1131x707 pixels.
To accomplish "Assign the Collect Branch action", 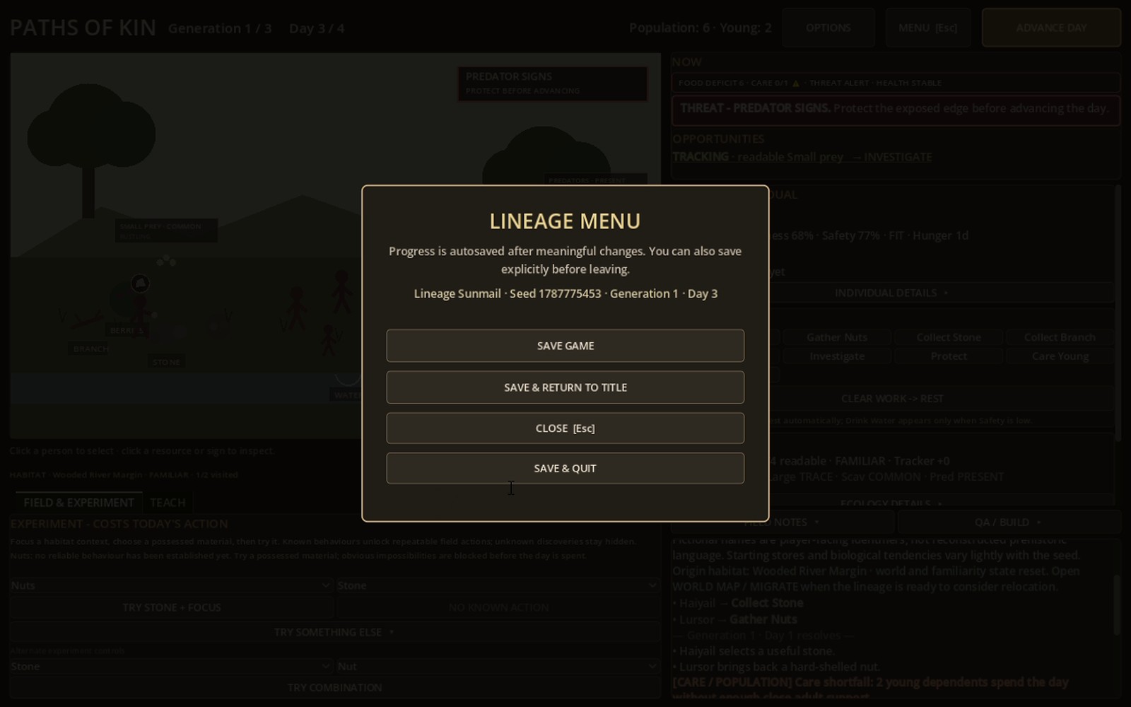I will (1060, 337).
